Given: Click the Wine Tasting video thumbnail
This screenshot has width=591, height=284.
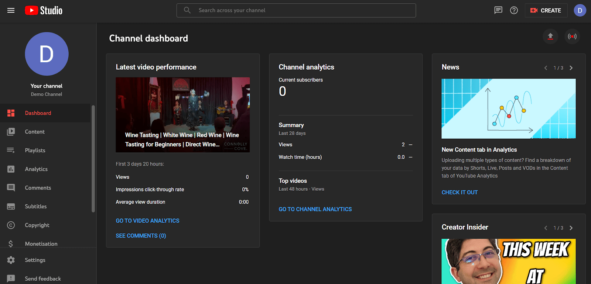Looking at the screenshot, I should coord(183,115).
